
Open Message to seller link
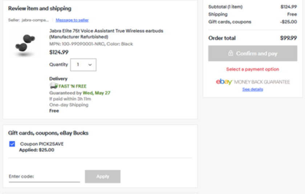[x=72, y=20]
